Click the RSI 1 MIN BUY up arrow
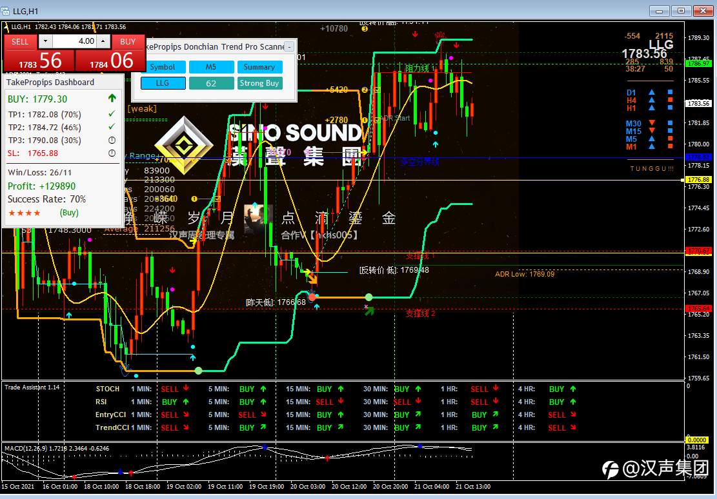Image resolution: width=717 pixels, height=499 pixels. click(x=186, y=402)
